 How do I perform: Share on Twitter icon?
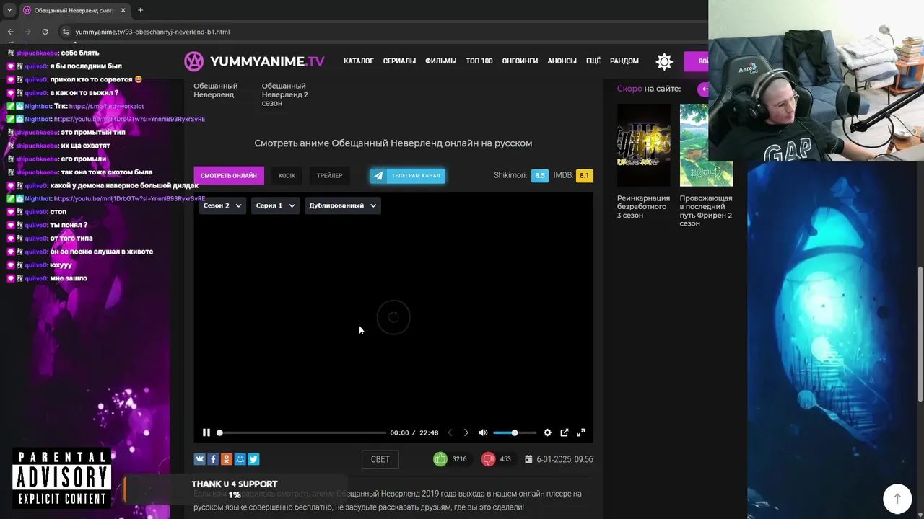tap(253, 459)
